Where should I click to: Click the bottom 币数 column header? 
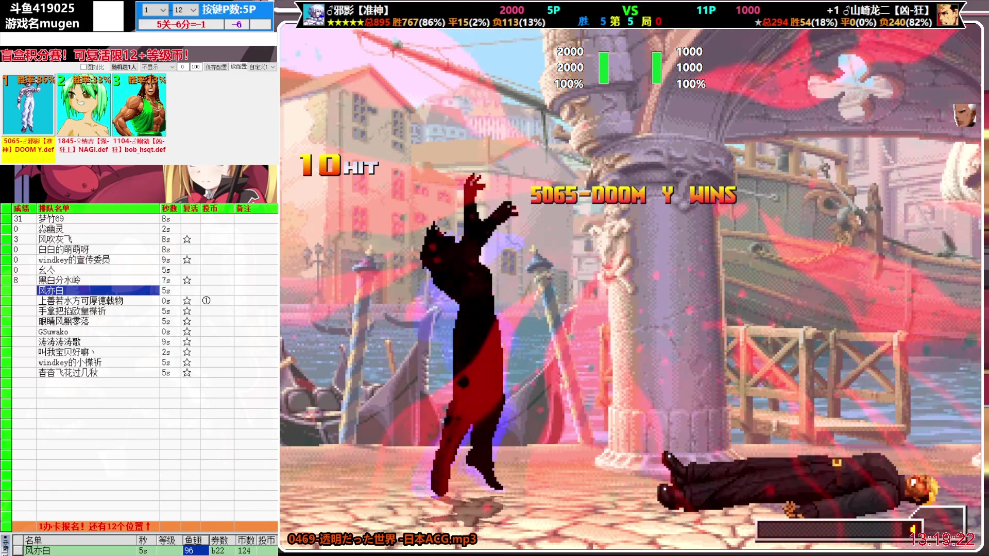(x=246, y=540)
